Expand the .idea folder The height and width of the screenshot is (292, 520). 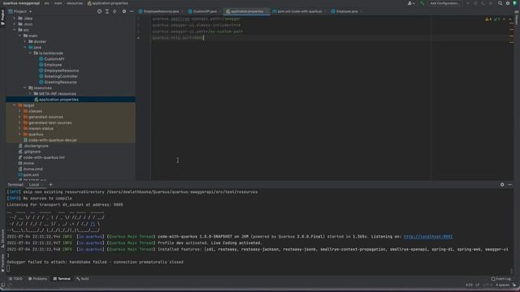tap(15, 19)
